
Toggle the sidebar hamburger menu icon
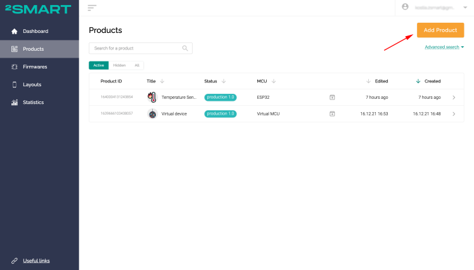pos(92,8)
